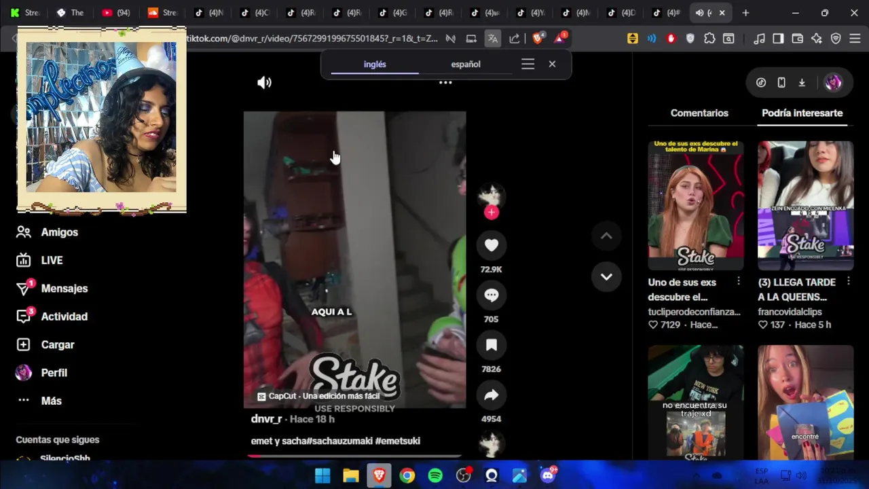The image size is (869, 489).
Task: Go to the previous video with up arrow
Action: point(606,236)
